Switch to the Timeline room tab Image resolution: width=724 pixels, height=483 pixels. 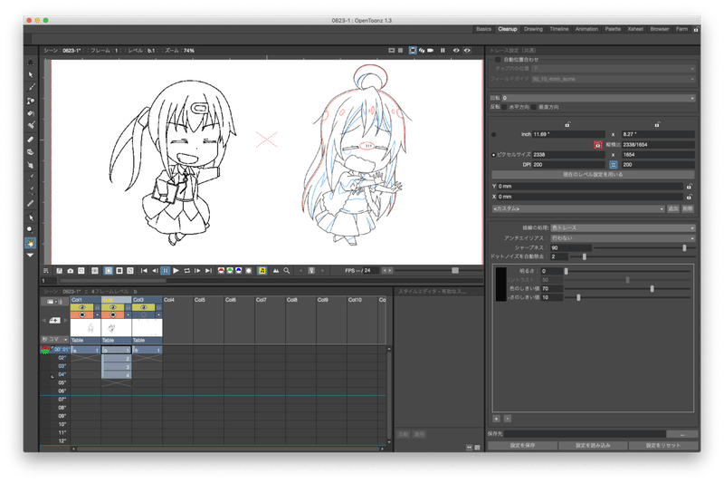click(558, 29)
